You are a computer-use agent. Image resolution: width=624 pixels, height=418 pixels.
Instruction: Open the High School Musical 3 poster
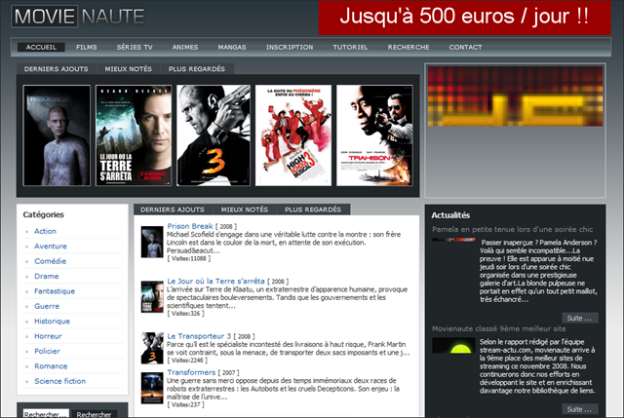293,135
